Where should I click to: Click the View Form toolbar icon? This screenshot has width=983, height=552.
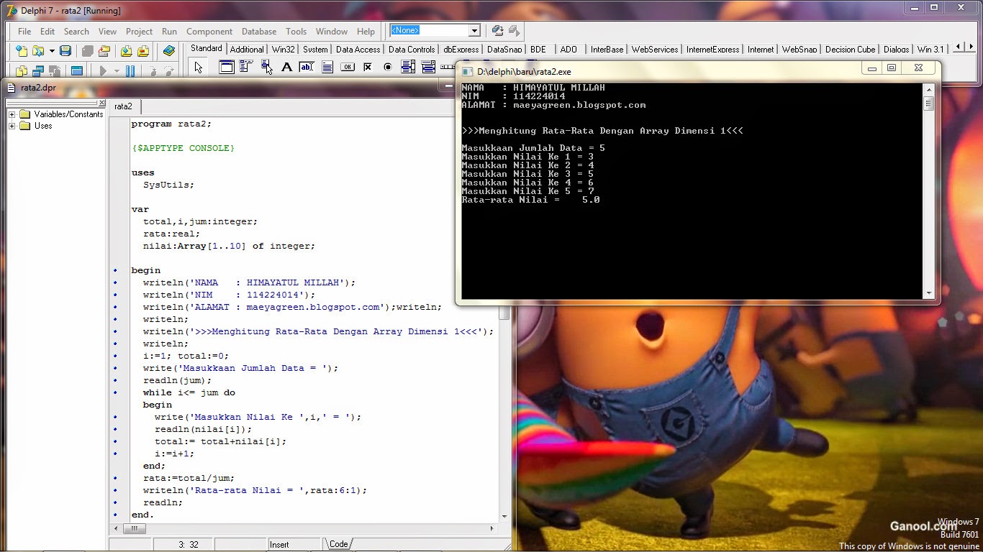(x=38, y=71)
